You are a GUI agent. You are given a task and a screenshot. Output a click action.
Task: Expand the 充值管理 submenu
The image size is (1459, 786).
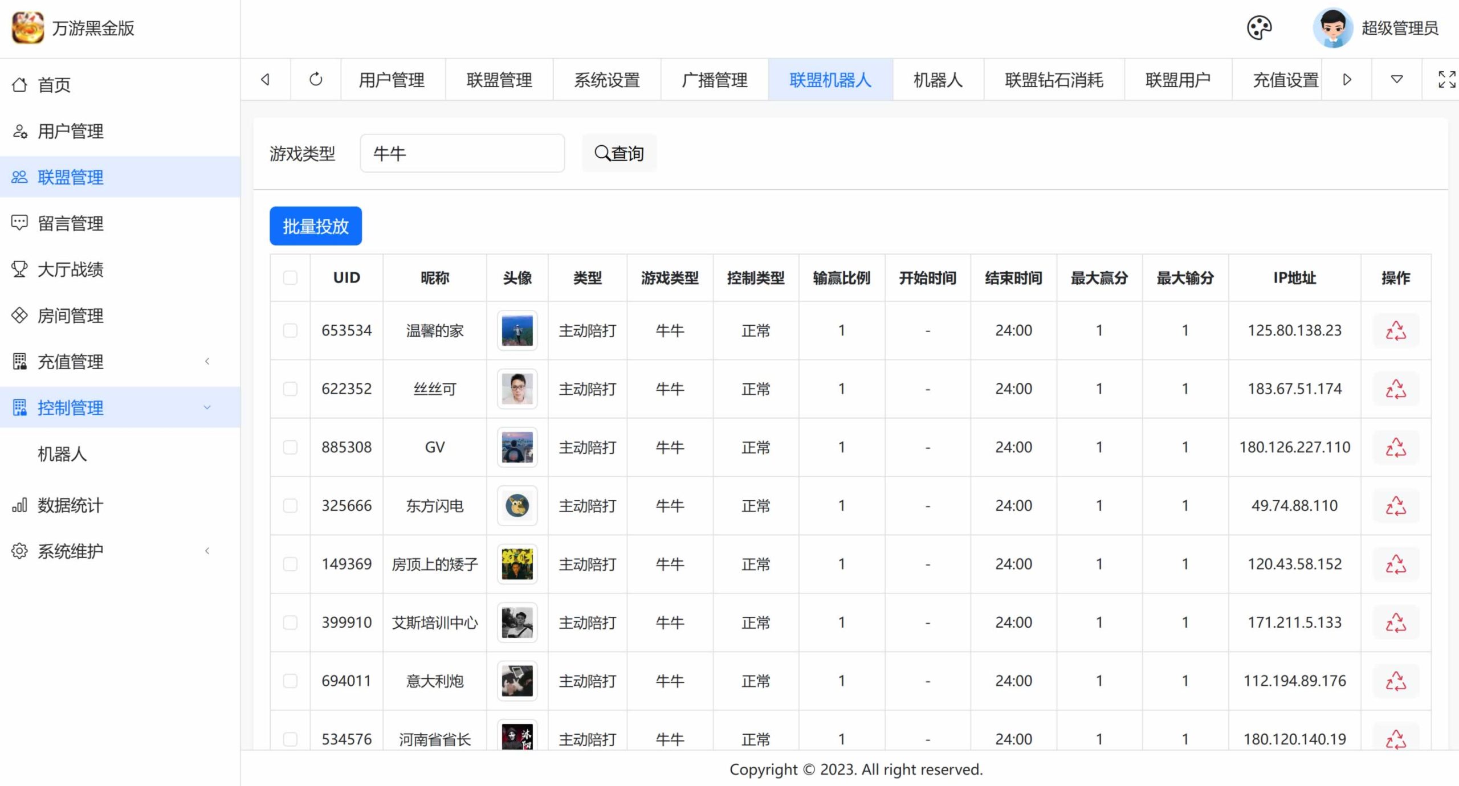pyautogui.click(x=120, y=362)
